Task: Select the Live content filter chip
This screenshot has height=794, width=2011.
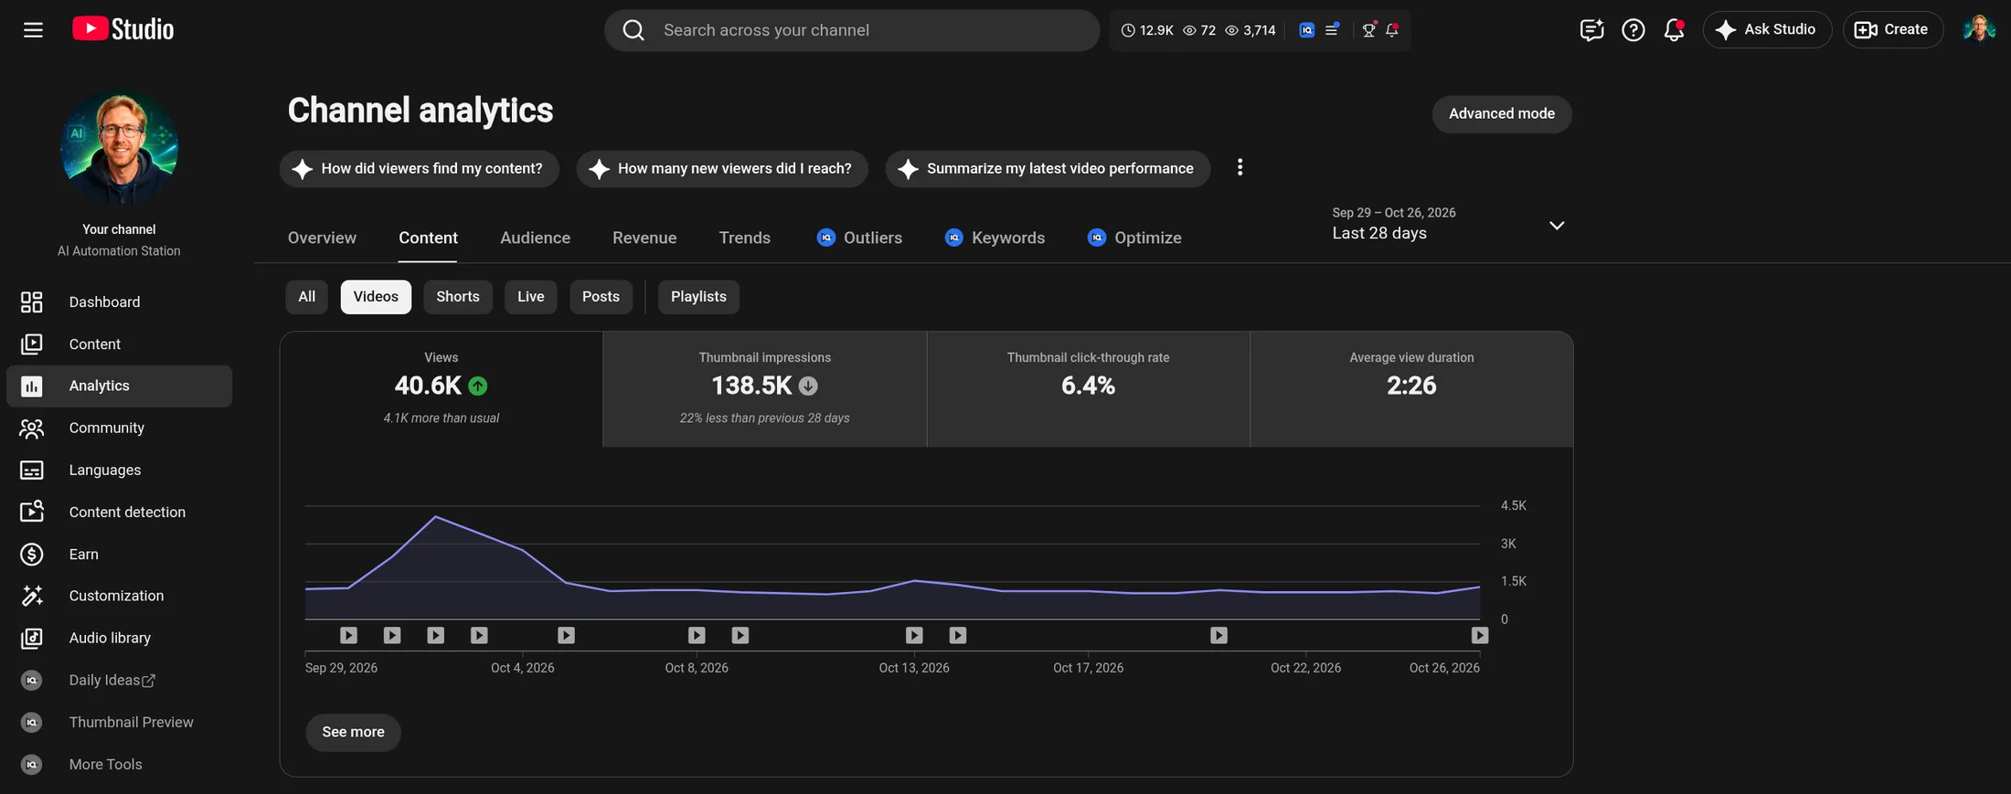Action: click(x=530, y=297)
